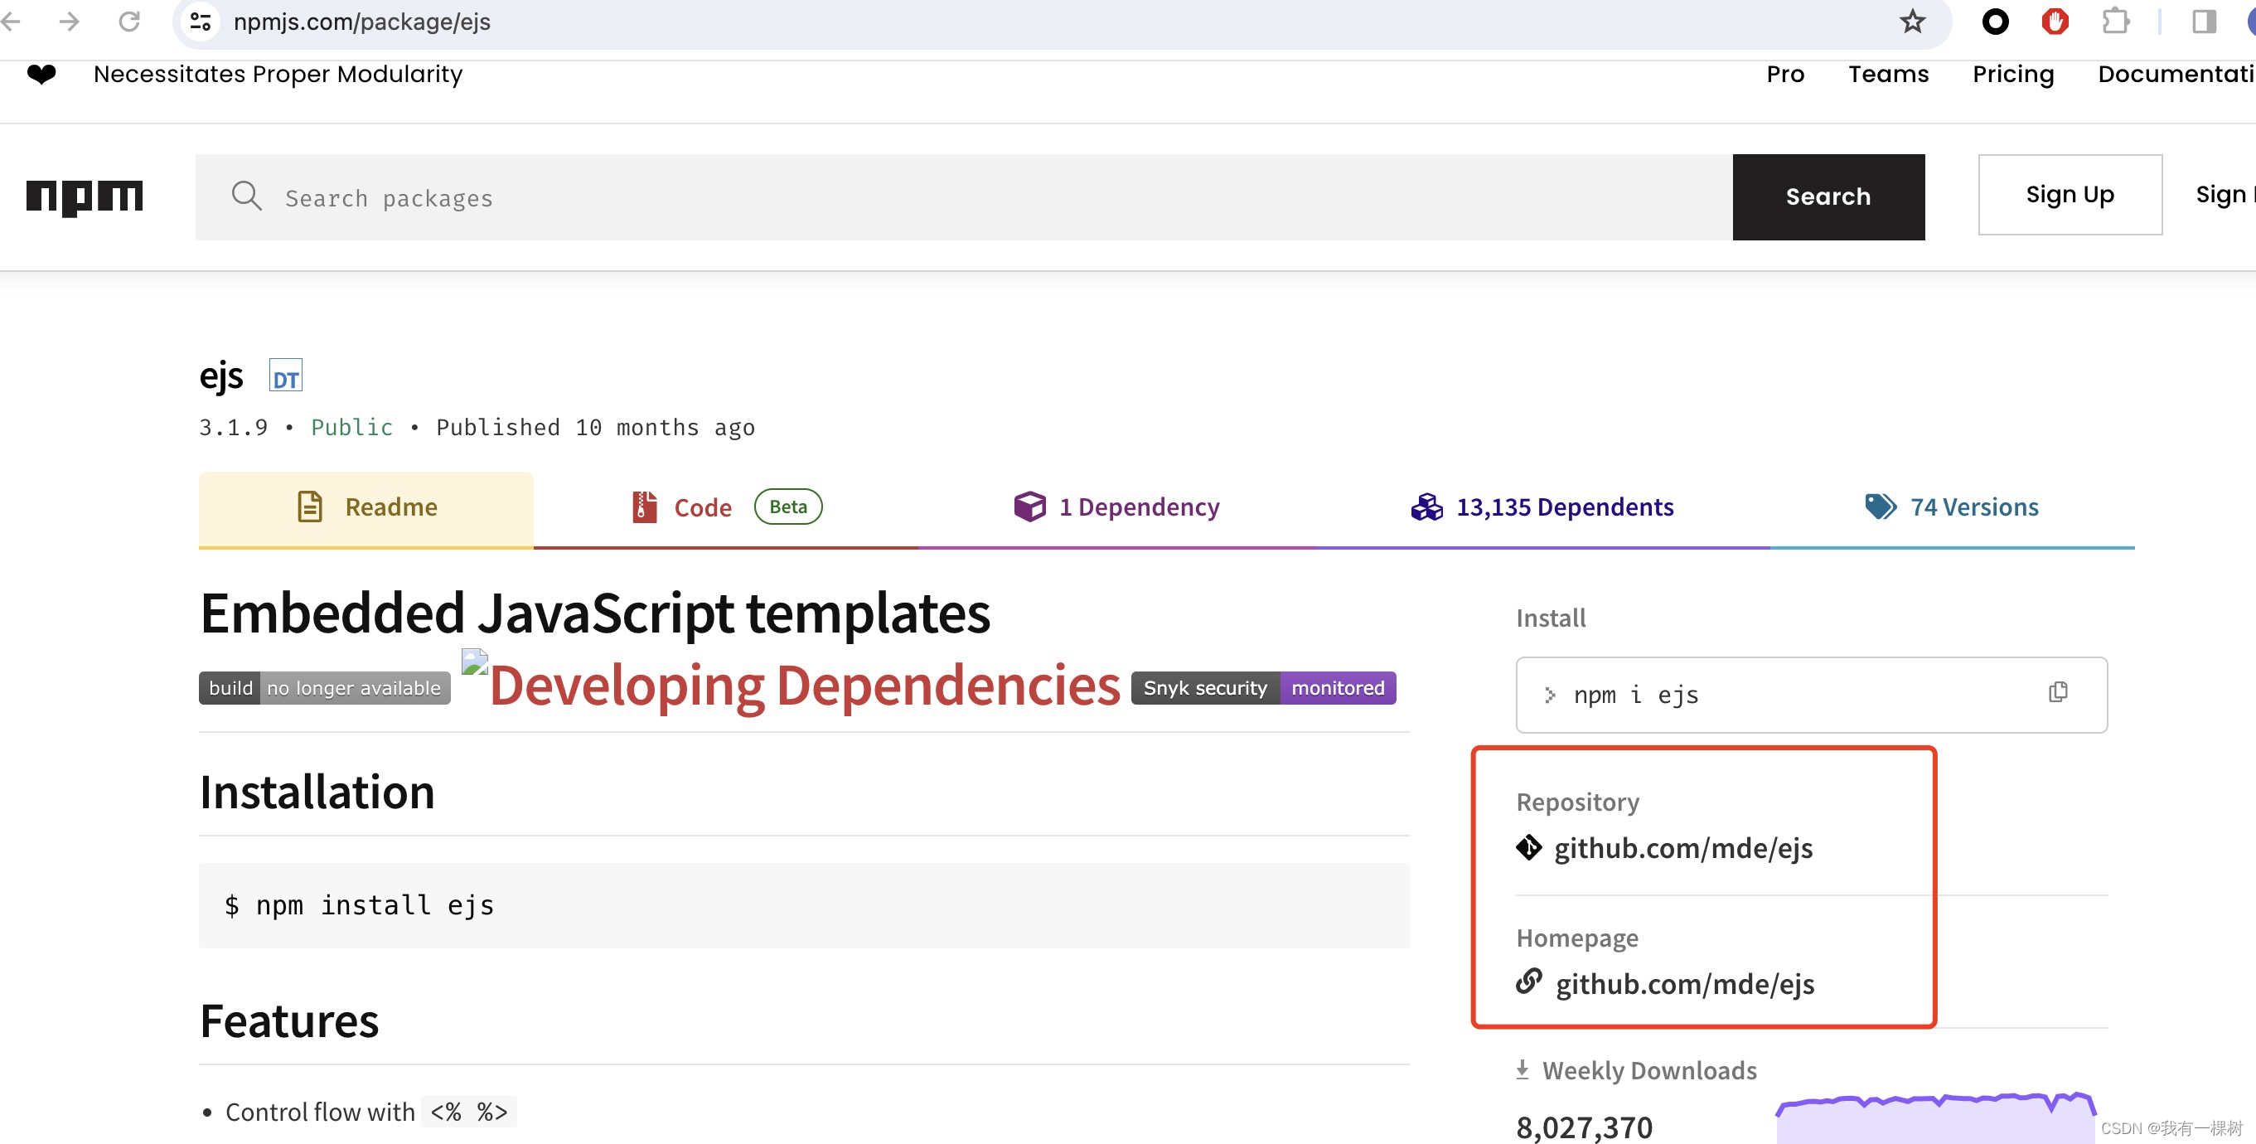Click the search magnifier icon
The width and height of the screenshot is (2256, 1144).
click(x=246, y=197)
